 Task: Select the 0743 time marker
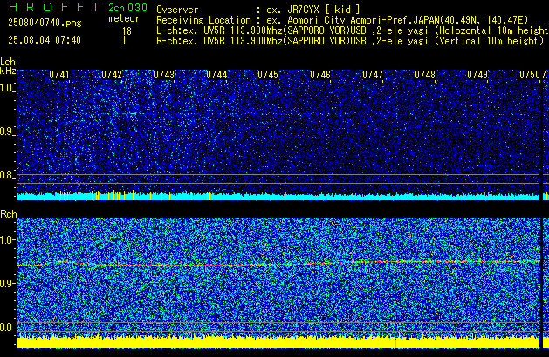tap(164, 75)
